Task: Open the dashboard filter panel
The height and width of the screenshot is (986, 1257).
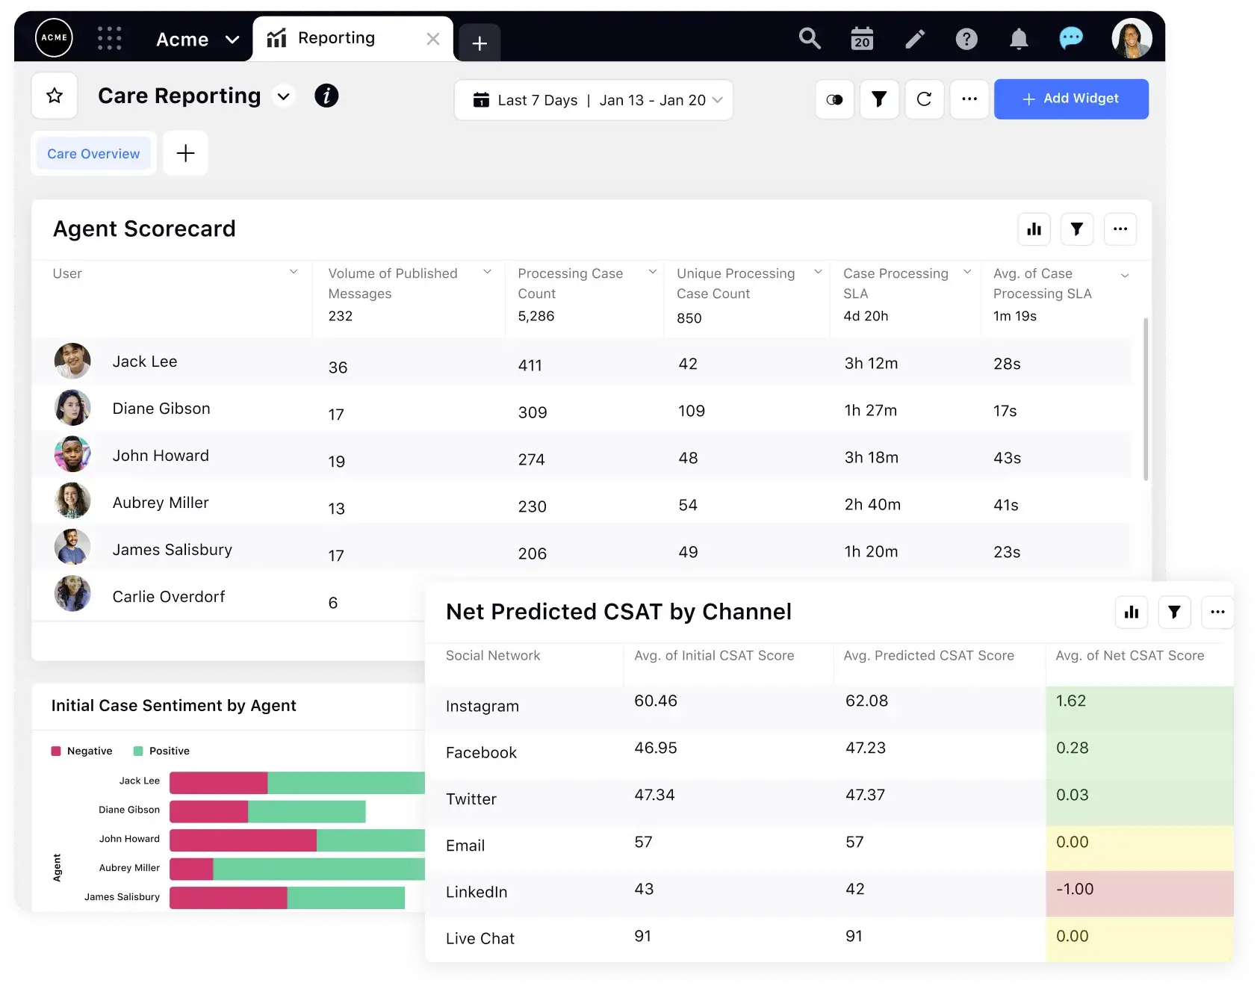Action: (879, 99)
